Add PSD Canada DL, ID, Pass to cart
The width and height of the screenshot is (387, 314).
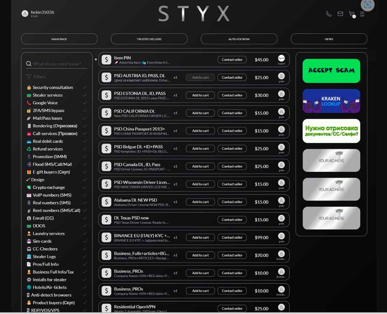(200, 167)
